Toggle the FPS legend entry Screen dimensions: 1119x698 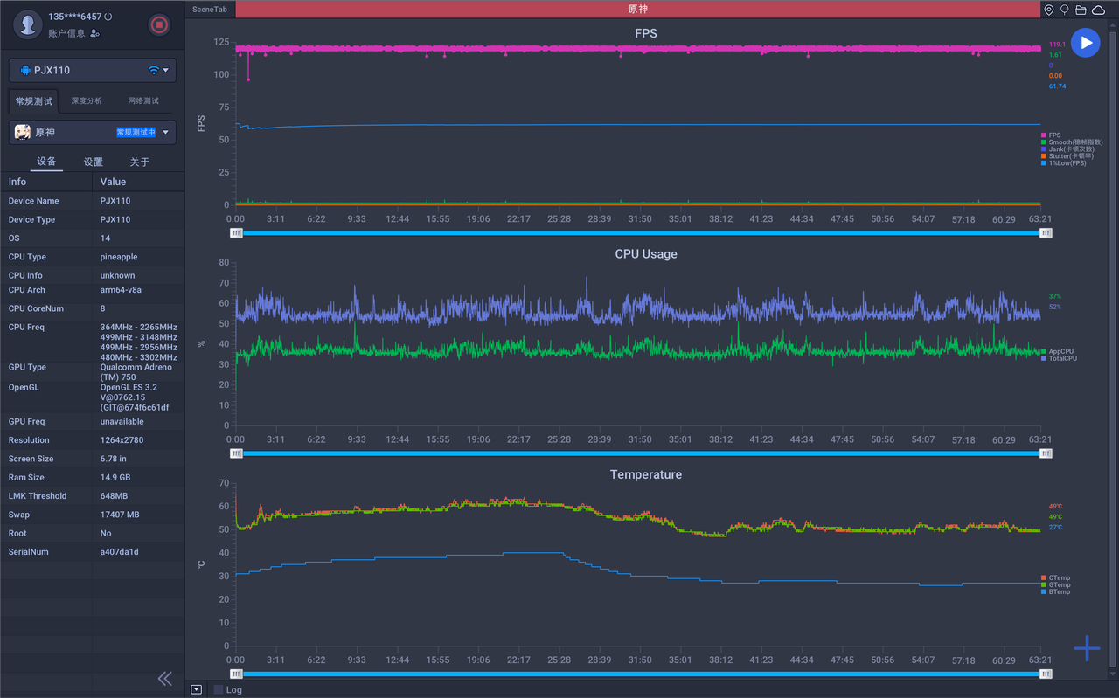1052,135
